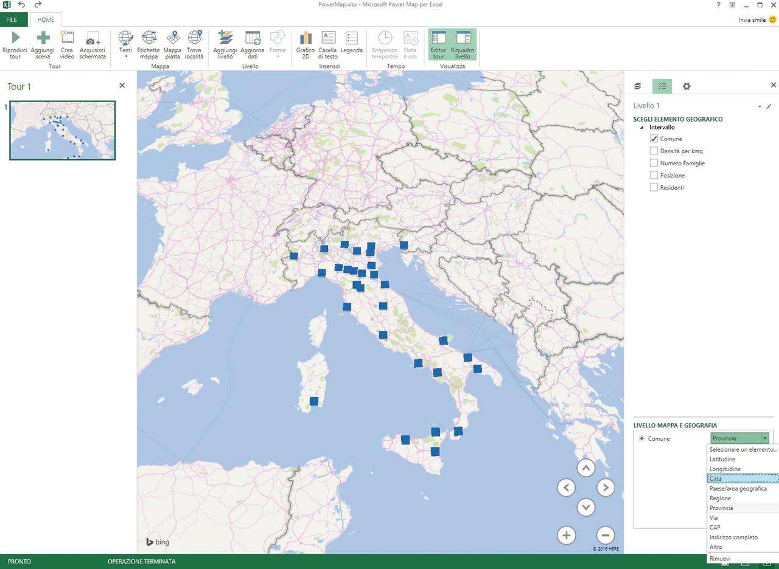Add a Casella di testo
Image resolution: width=779 pixels, height=569 pixels.
tap(328, 38)
